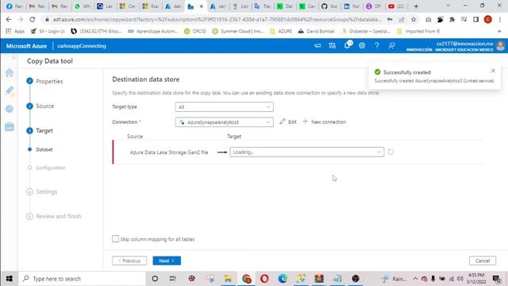The height and width of the screenshot is (286, 508).
Task: Click the Microsoft Azure logo text
Action: pos(26,46)
